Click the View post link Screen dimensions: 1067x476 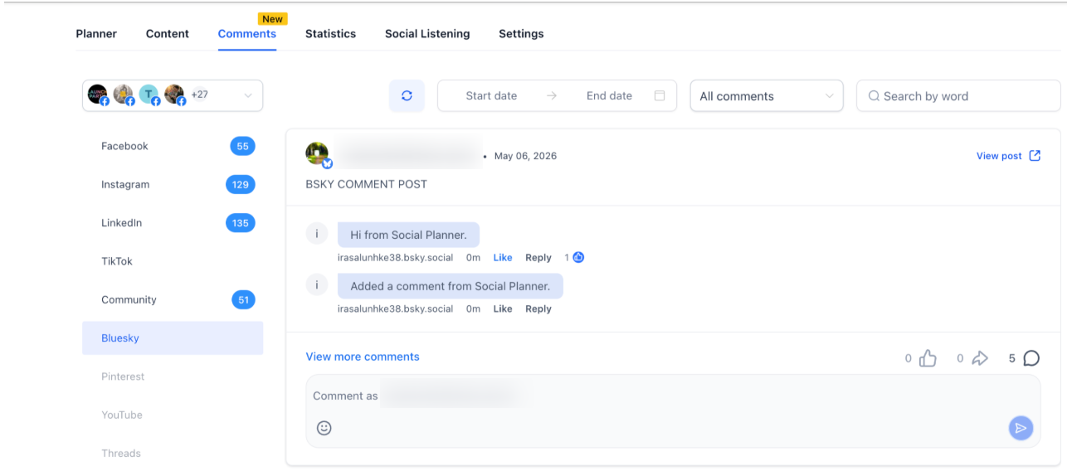(999, 156)
